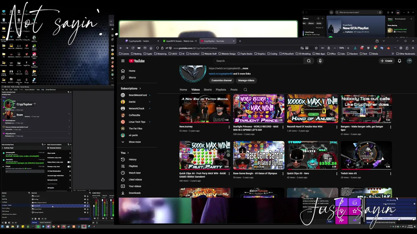The image size is (417, 234).
Task: Switch to the Posts channel tab
Action: tap(234, 90)
